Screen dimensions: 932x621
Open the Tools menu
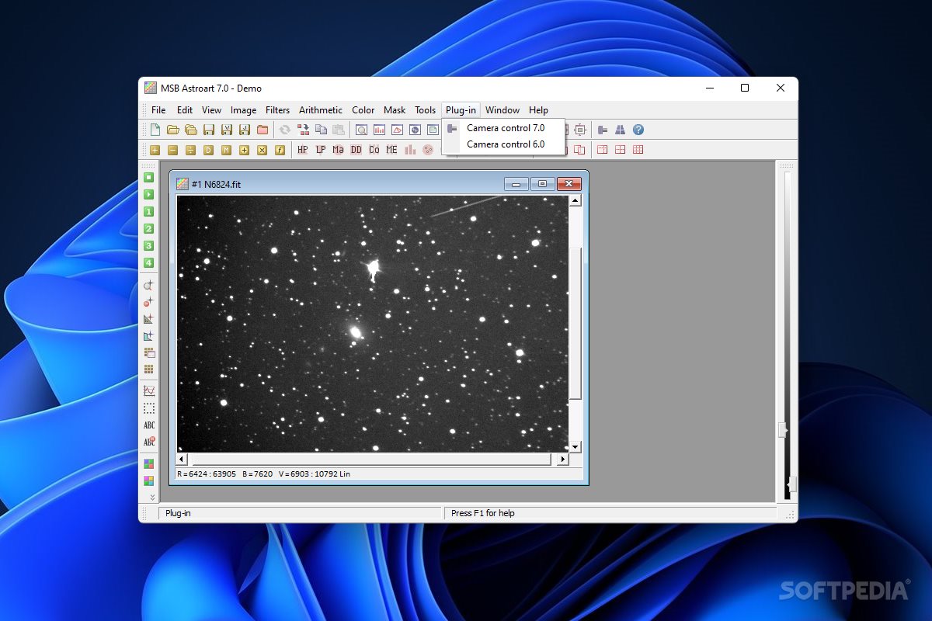425,110
